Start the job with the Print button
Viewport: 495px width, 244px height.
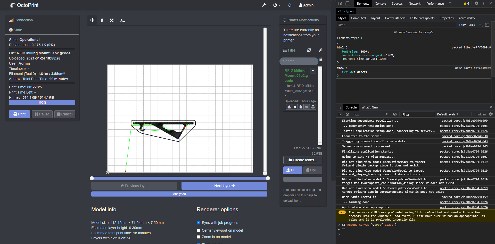point(19,114)
